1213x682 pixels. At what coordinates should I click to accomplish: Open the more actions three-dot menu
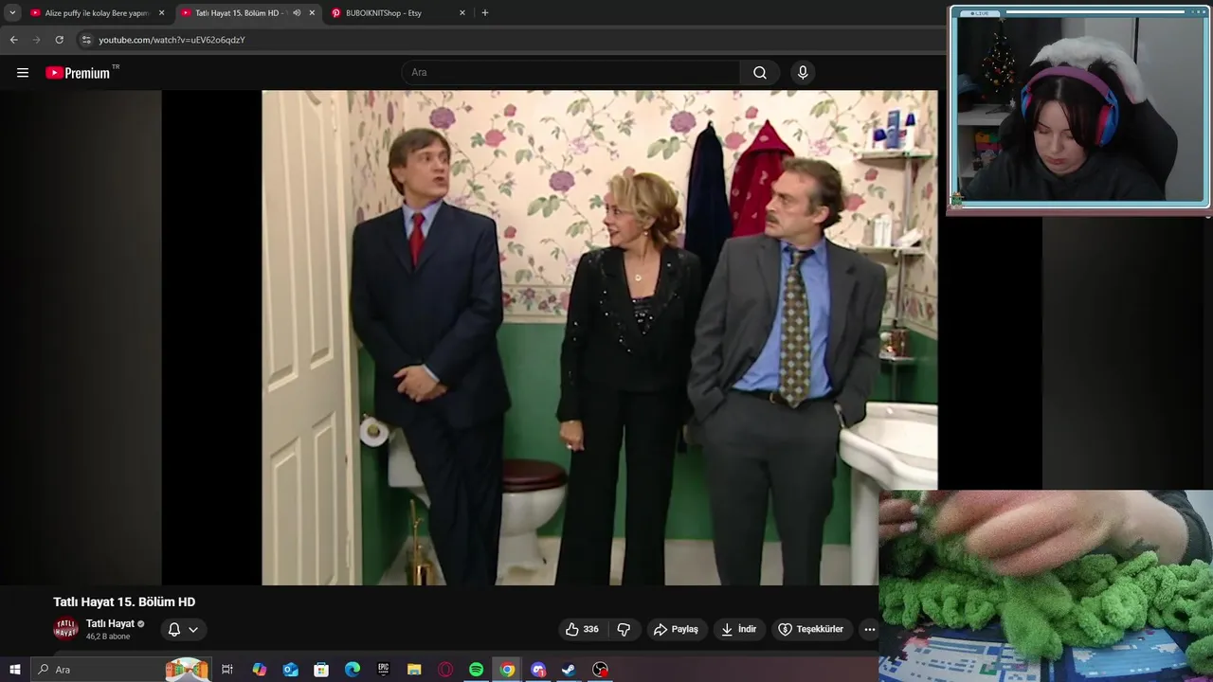pyautogui.click(x=869, y=629)
